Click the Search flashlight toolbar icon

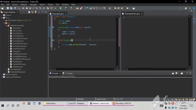(x=81, y=8)
